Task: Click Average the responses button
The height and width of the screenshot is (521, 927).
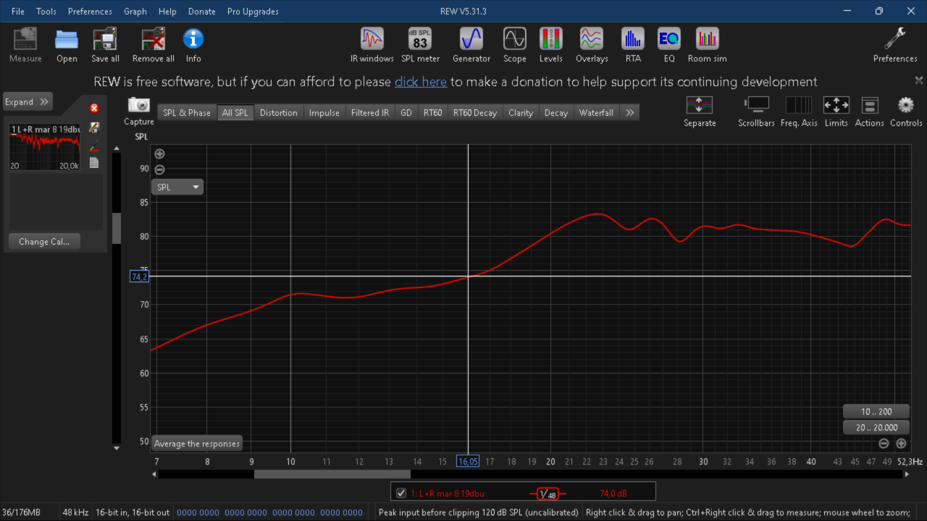Action: [197, 444]
